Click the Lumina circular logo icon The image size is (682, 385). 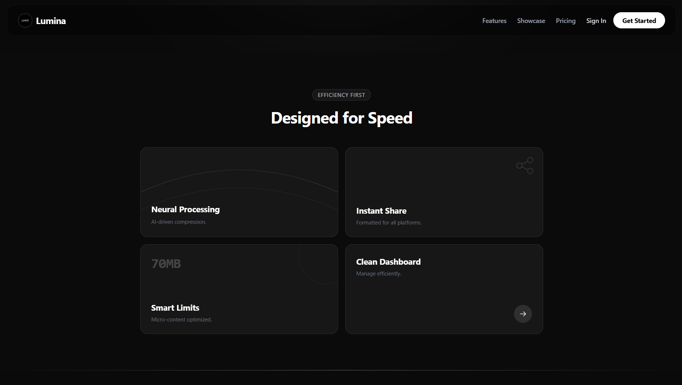pyautogui.click(x=25, y=20)
